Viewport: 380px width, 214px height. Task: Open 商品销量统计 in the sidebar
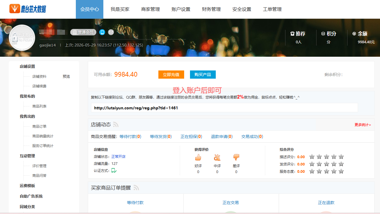[x=43, y=136]
